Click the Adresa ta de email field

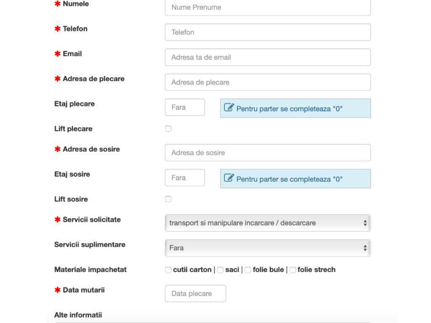(267, 57)
